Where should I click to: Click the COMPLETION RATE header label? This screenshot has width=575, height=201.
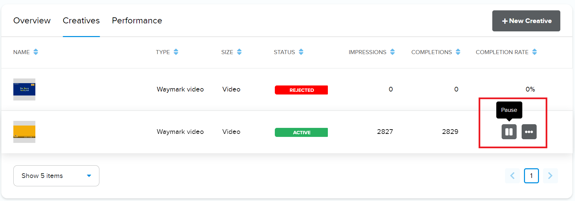[x=502, y=52]
